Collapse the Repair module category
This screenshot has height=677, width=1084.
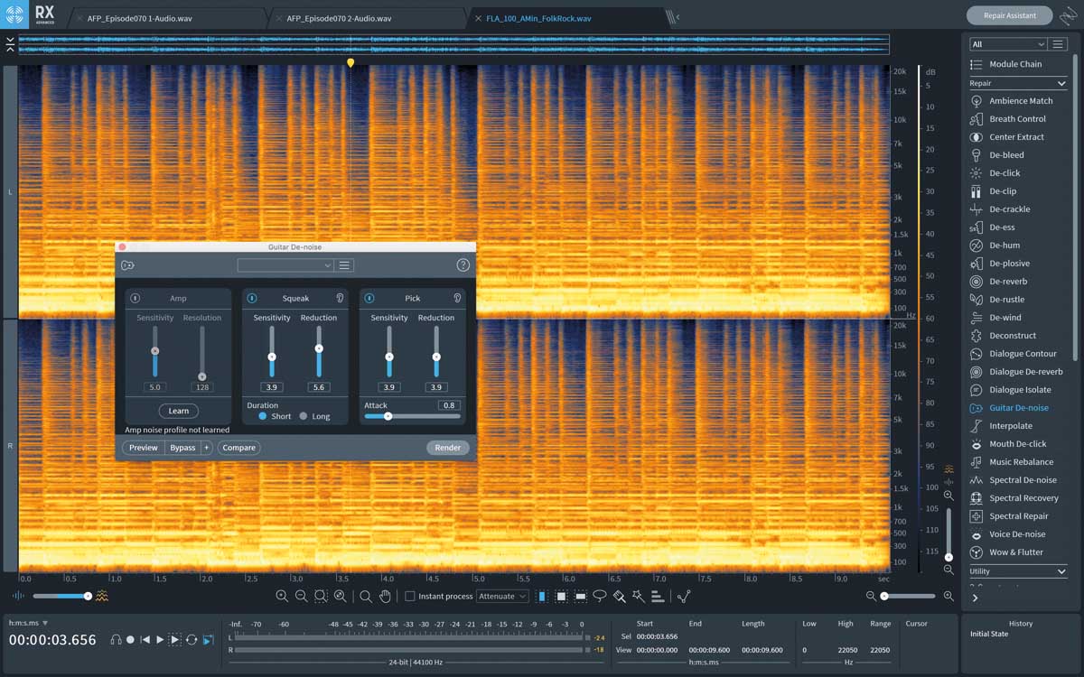pos(1061,83)
